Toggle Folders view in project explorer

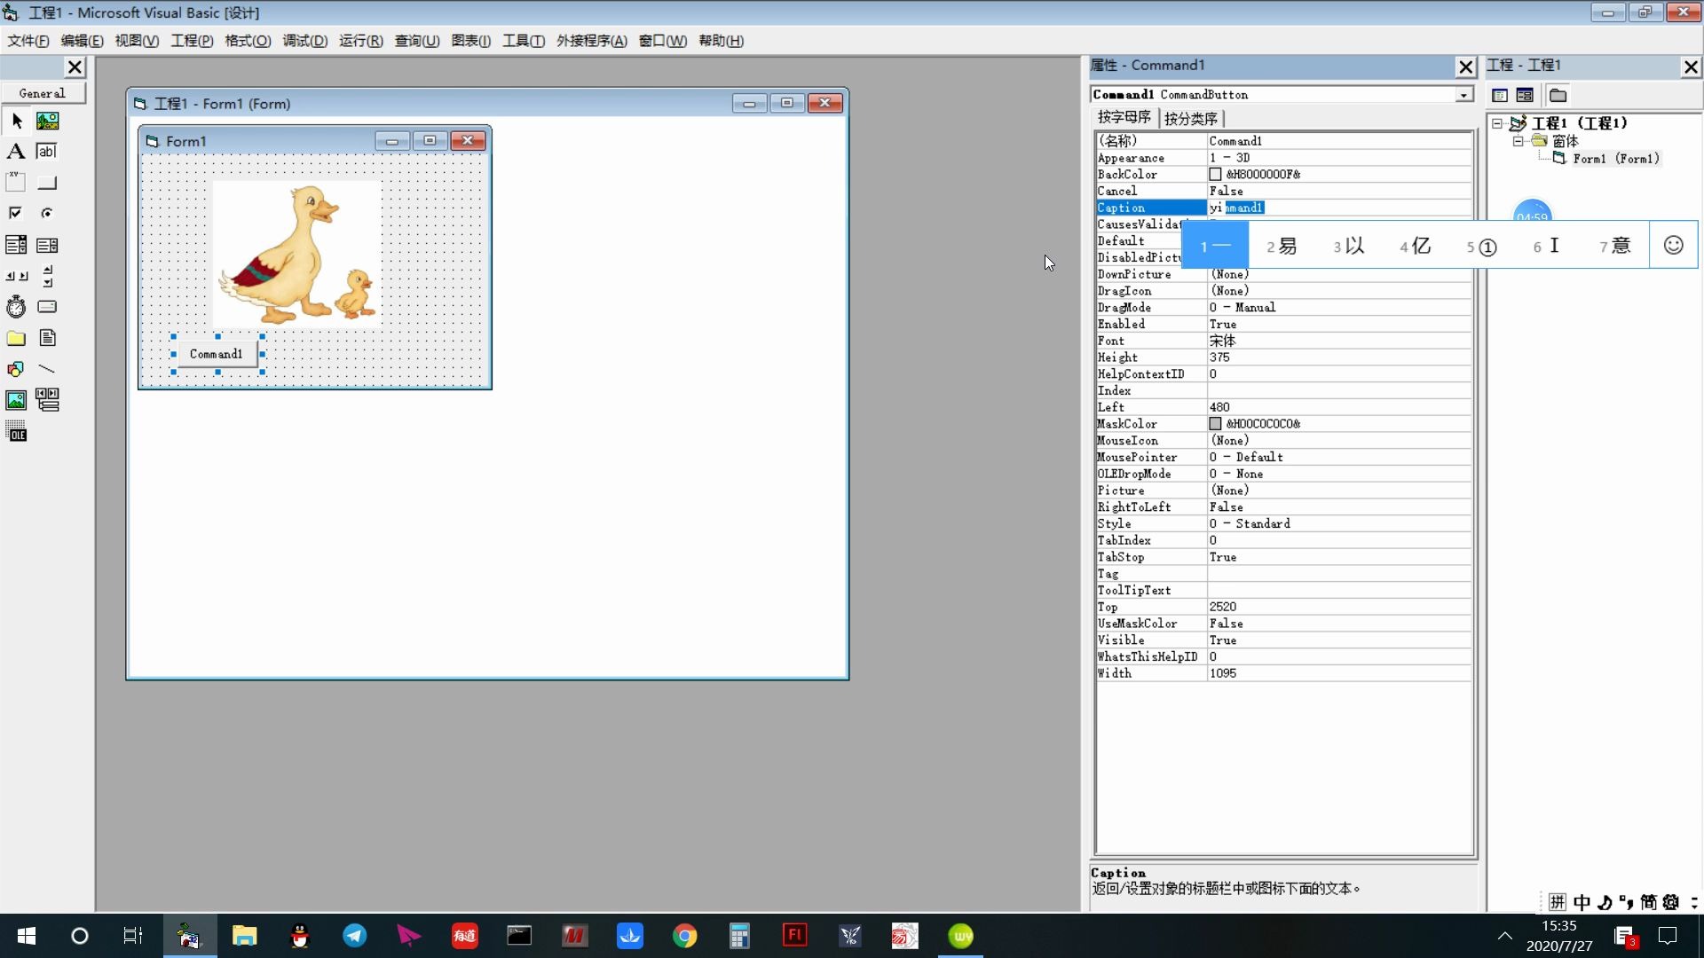click(1558, 95)
